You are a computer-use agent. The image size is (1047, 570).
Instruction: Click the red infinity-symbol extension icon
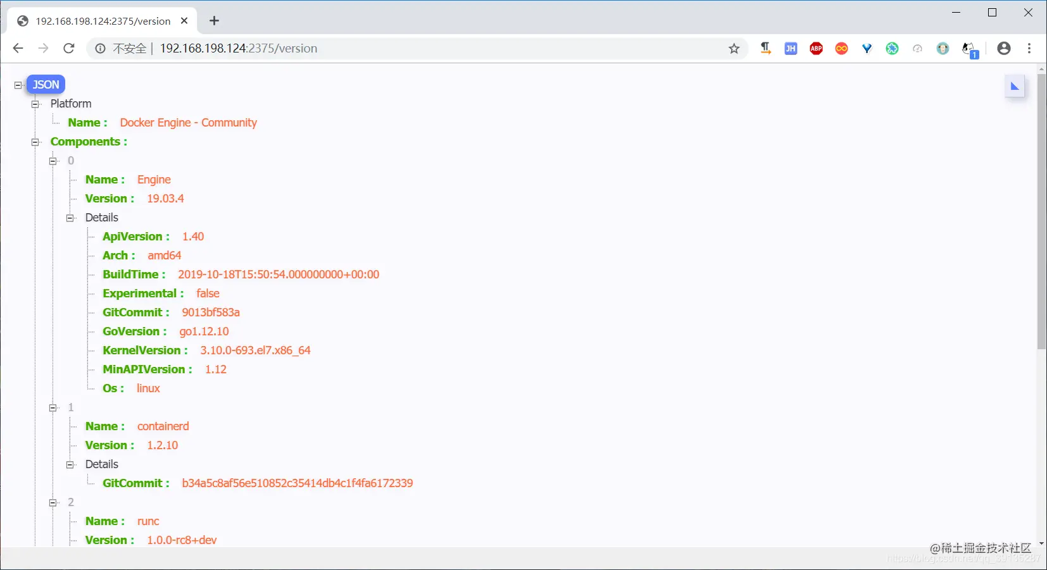tap(841, 49)
